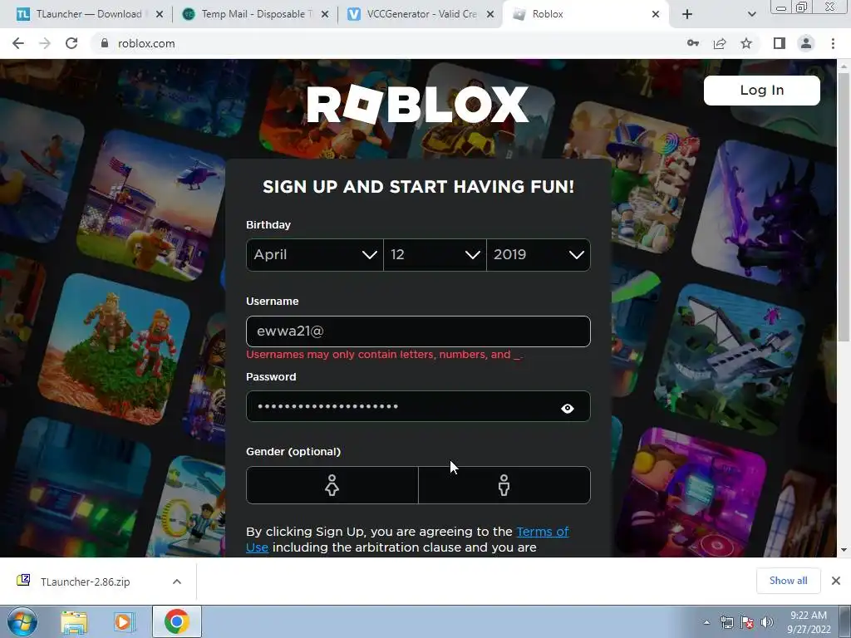This screenshot has height=638, width=851.
Task: Open the Windows Start menu
Action: (x=22, y=621)
